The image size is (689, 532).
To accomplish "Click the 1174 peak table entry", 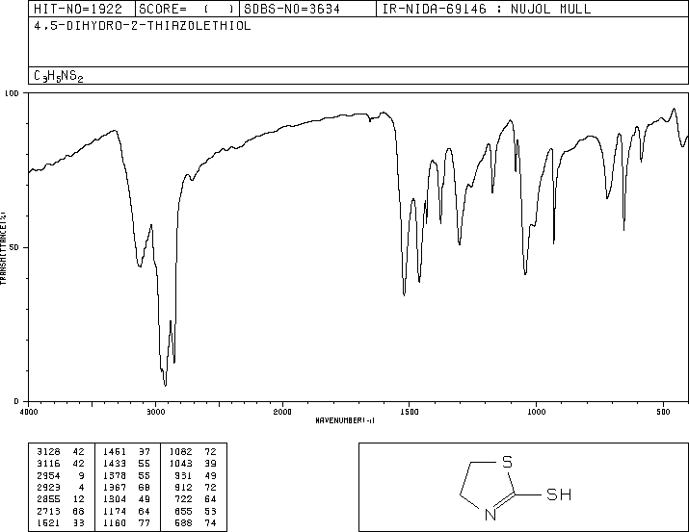I will [x=126, y=511].
